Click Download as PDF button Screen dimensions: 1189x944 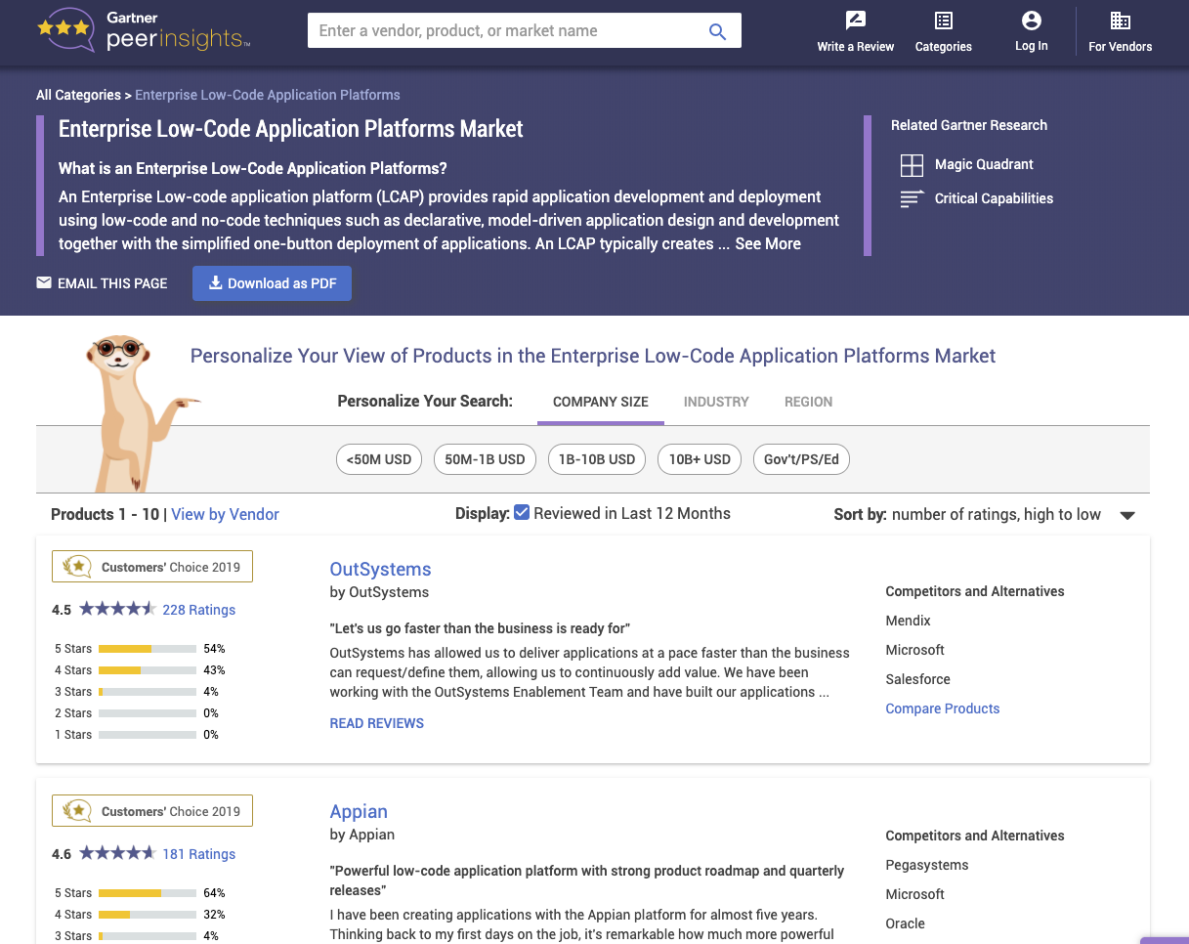click(x=272, y=283)
